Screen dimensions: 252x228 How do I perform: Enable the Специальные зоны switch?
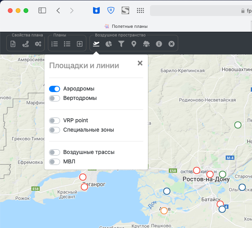click(55, 130)
